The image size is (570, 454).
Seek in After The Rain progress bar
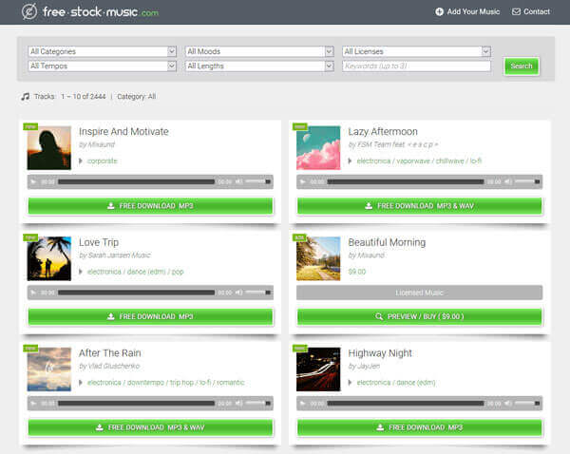point(136,403)
